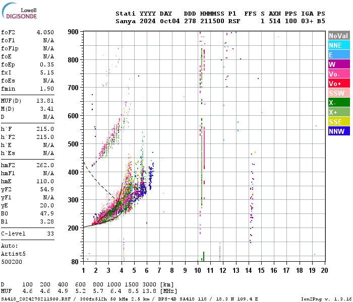This screenshot has width=353, height=302.
Task: Click the foF2 value 4.050
Action: click(45, 32)
